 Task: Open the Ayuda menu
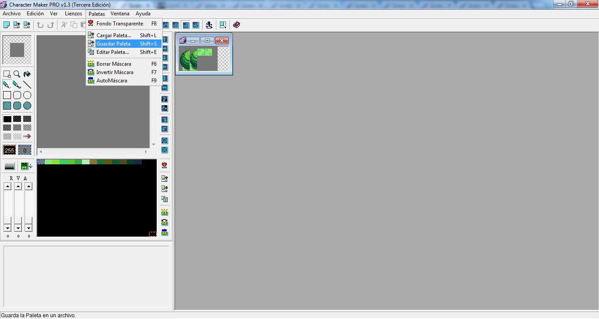(x=143, y=14)
